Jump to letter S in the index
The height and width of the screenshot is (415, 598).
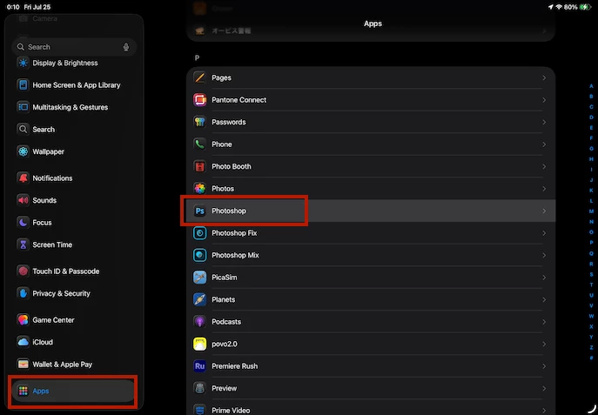[592, 274]
